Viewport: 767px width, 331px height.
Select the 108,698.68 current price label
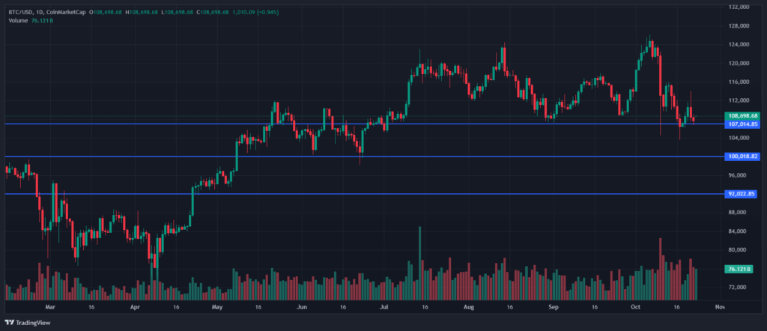(x=742, y=116)
